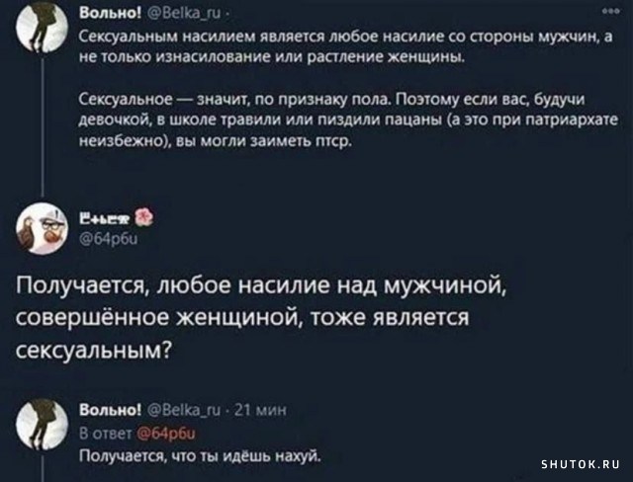Screen dimensions: 633x482
Task: Select the paragraph starting 'Сексуальное — значит'
Action: (348, 120)
